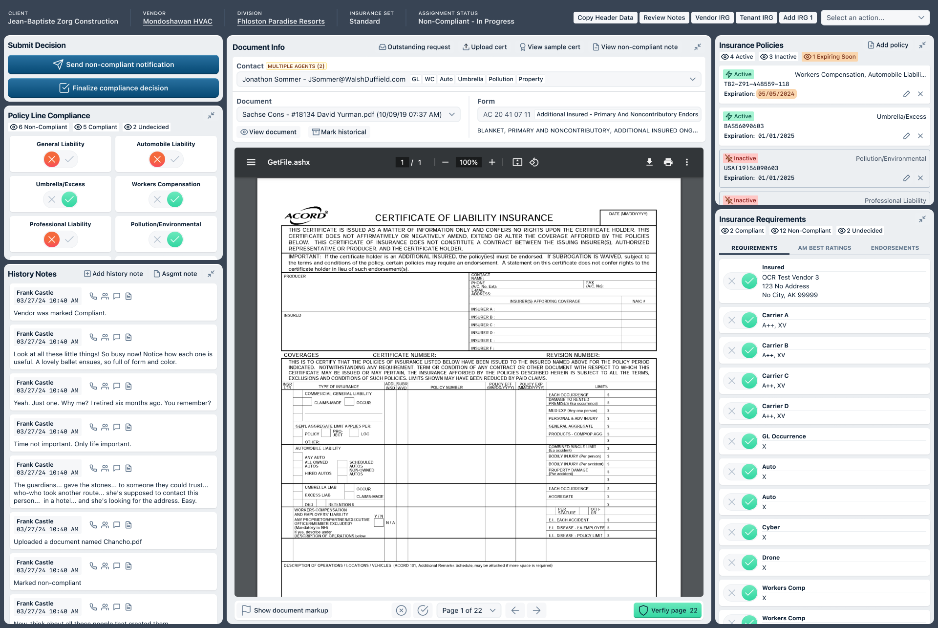This screenshot has height=628, width=938.
Task: Mark Umbrella/Excess as non-compliant
Action: coord(52,199)
